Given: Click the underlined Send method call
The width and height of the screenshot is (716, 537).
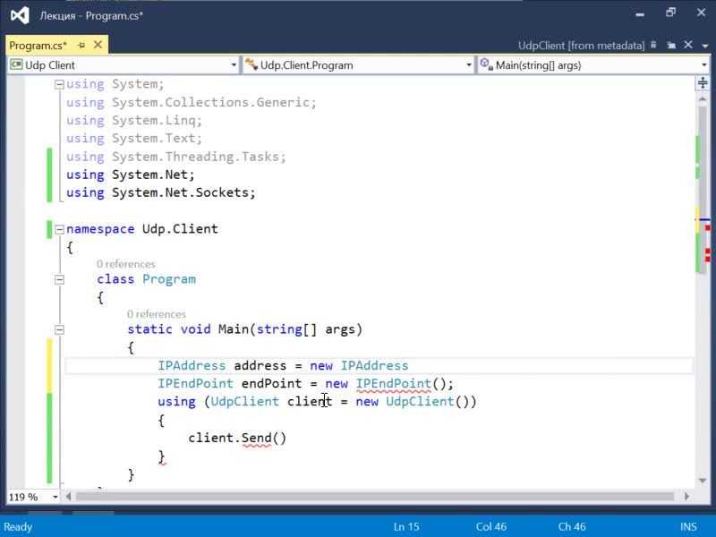Looking at the screenshot, I should [x=256, y=438].
